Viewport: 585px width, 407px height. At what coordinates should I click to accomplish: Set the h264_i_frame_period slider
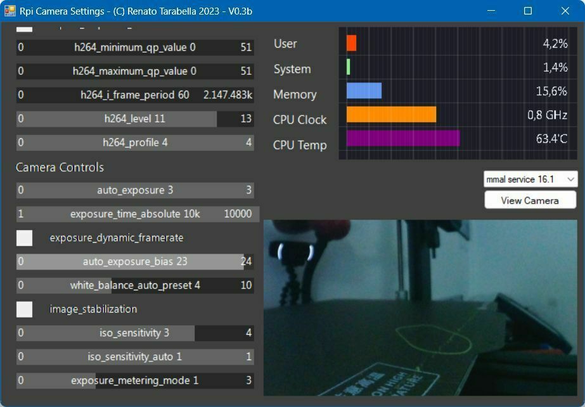134,95
